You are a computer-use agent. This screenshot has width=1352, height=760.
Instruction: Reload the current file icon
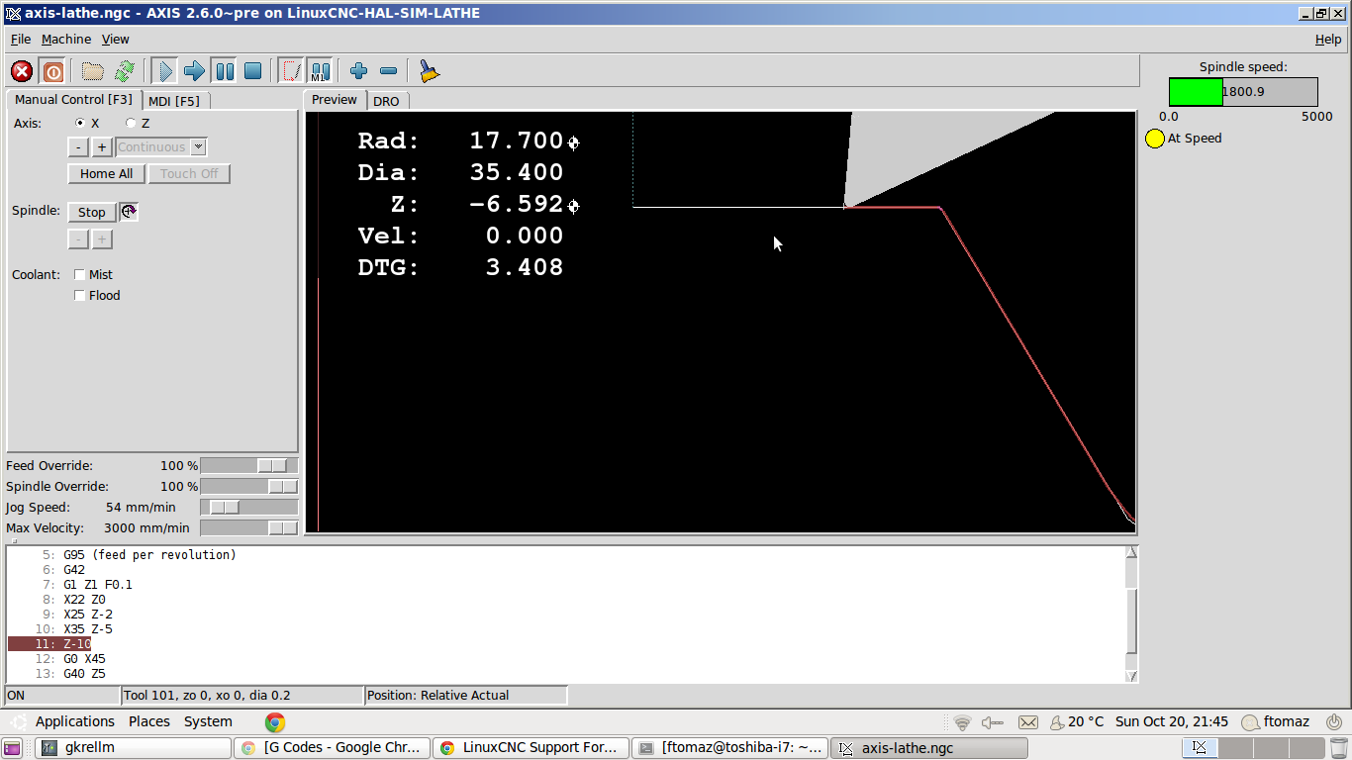click(x=124, y=71)
